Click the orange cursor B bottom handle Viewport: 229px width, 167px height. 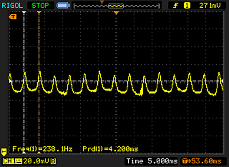39,152
